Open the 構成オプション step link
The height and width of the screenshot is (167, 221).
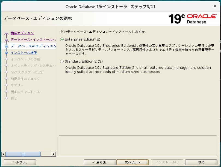(x=22, y=33)
